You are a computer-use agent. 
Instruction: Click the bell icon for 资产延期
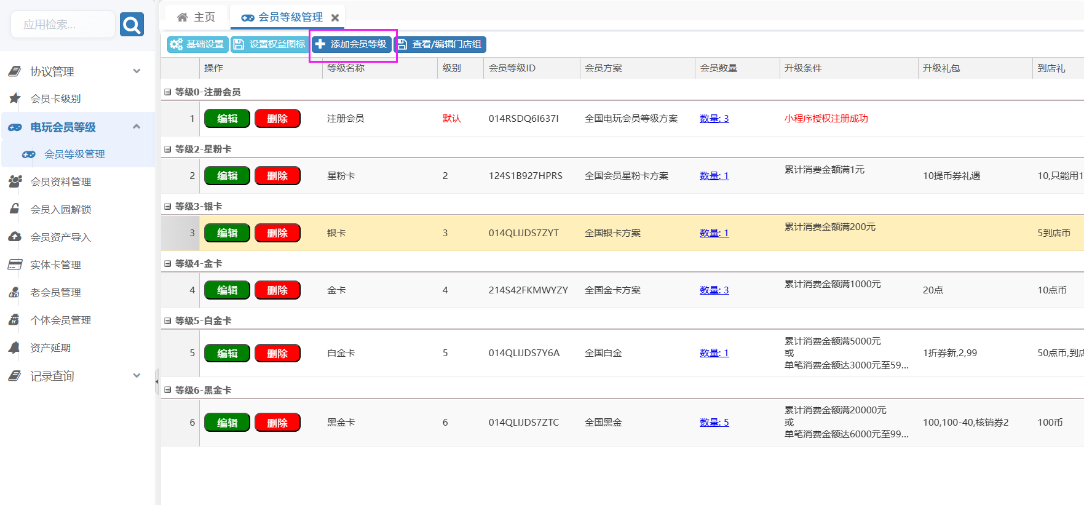(15, 348)
